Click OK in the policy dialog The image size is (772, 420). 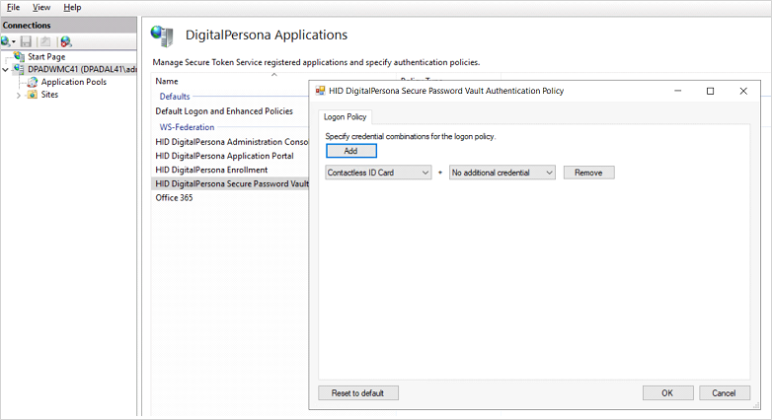point(667,393)
